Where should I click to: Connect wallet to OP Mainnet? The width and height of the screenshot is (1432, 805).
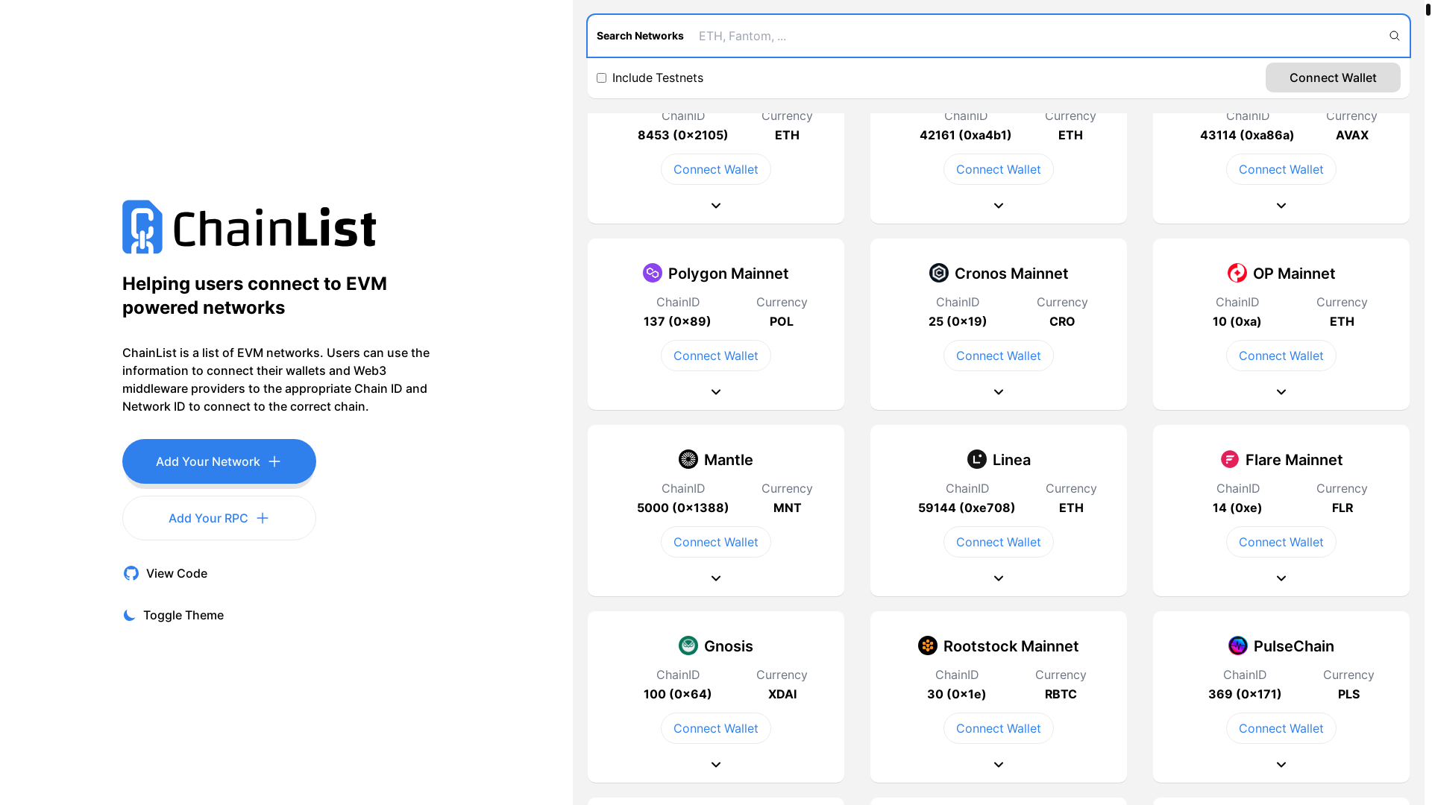click(x=1281, y=356)
